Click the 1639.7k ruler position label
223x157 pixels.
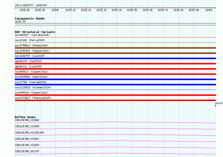coord(163,10)
